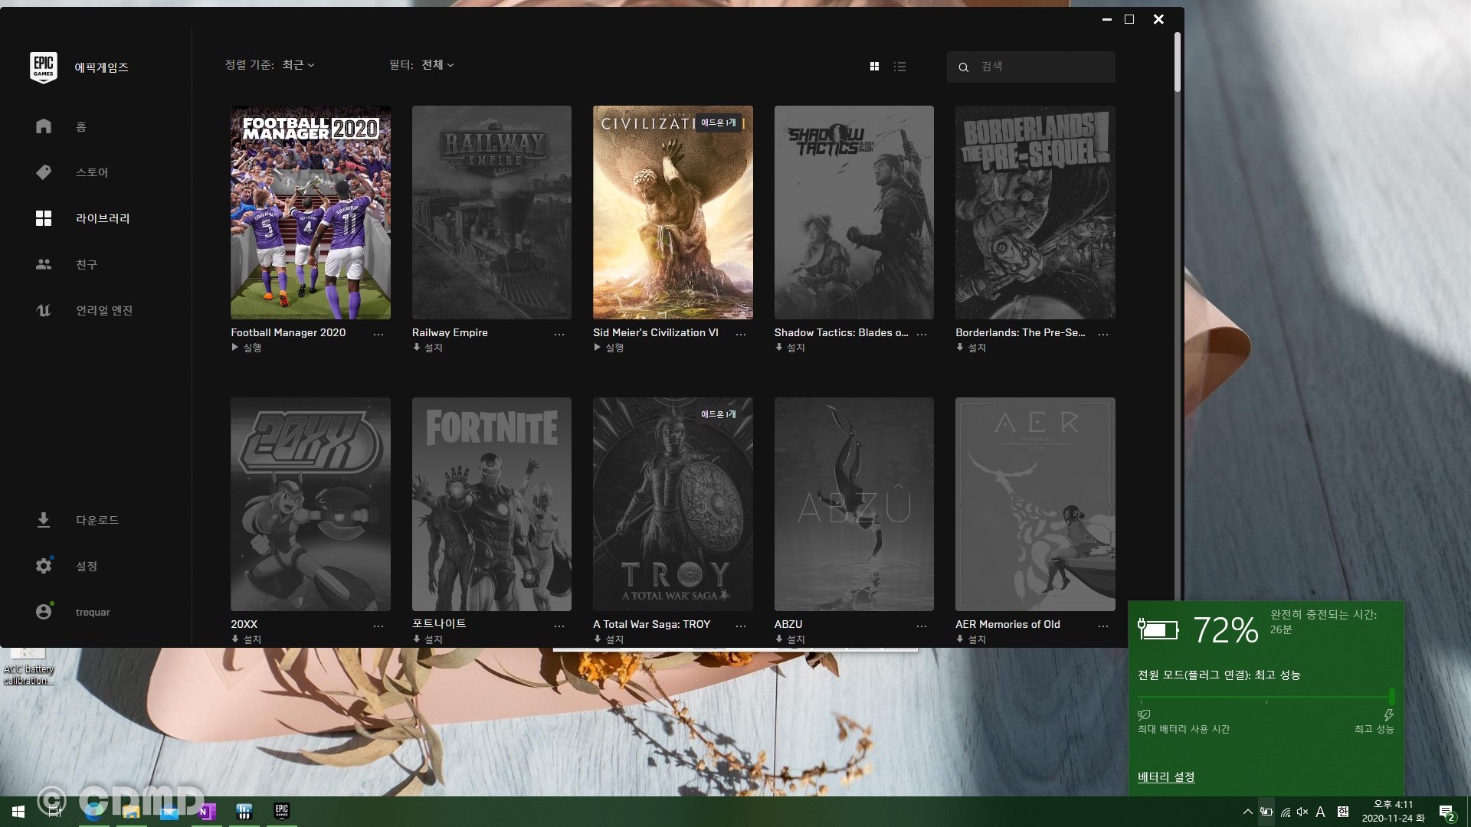Image resolution: width=1471 pixels, height=827 pixels.
Task: Open Football Manager 2020 cover thumbnail
Action: coord(310,212)
